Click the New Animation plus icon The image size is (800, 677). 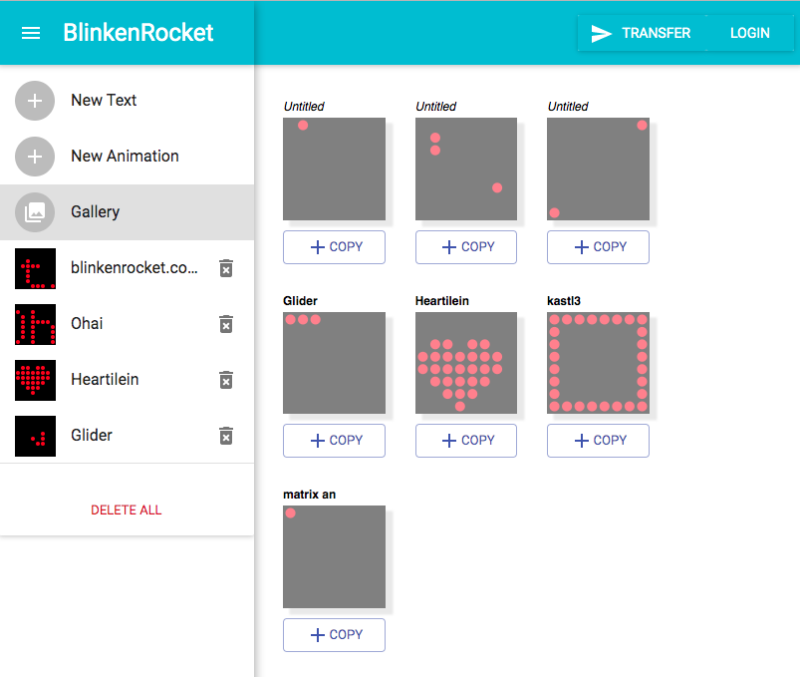click(x=35, y=157)
